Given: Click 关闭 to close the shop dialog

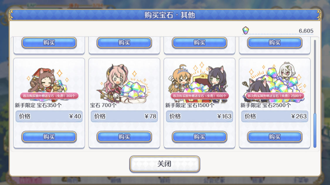Looking at the screenshot, I should tap(165, 164).
